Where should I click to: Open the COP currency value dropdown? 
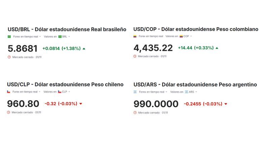point(186,36)
